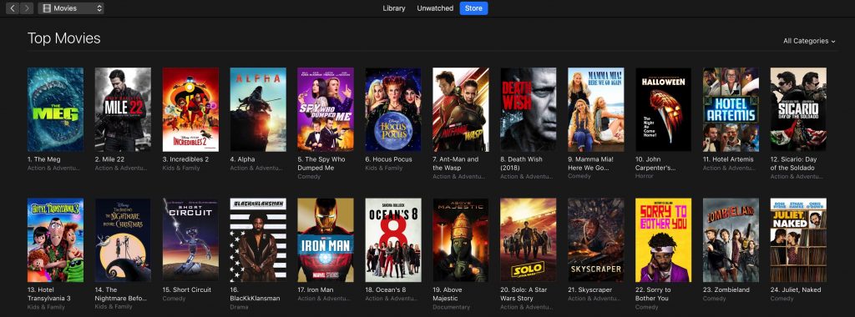Screen dimensions: 855x317
Task: Open The Spy Who Dumped Me poster
Action: click(x=326, y=109)
